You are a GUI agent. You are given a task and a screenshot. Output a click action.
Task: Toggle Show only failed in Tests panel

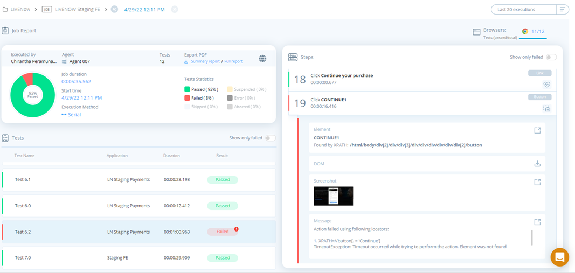point(271,138)
